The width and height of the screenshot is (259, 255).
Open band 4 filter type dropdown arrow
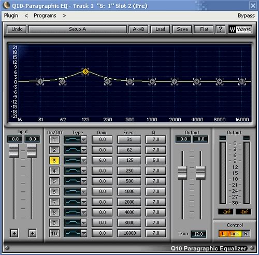(84, 171)
